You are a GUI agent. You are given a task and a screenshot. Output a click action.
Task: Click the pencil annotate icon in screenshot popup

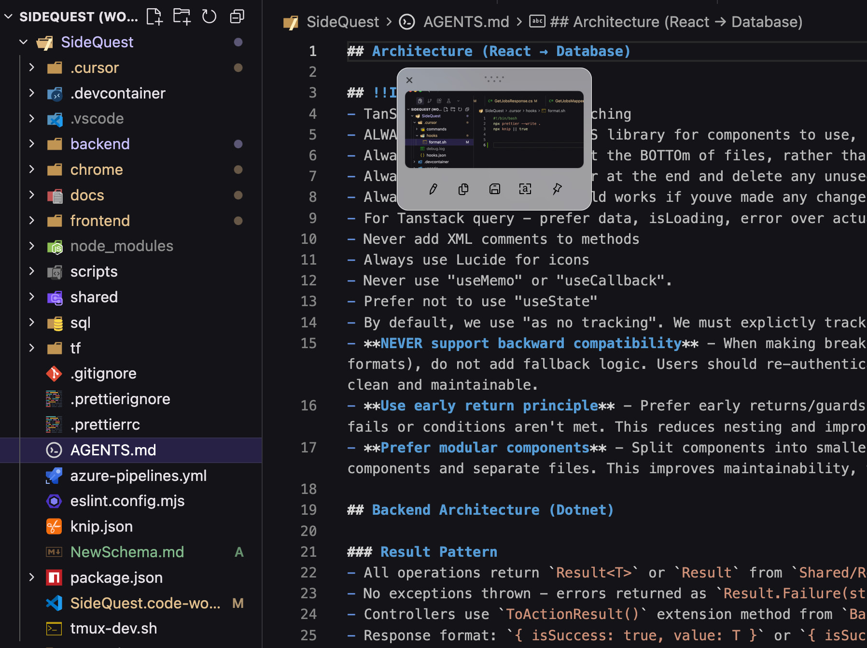coord(433,189)
